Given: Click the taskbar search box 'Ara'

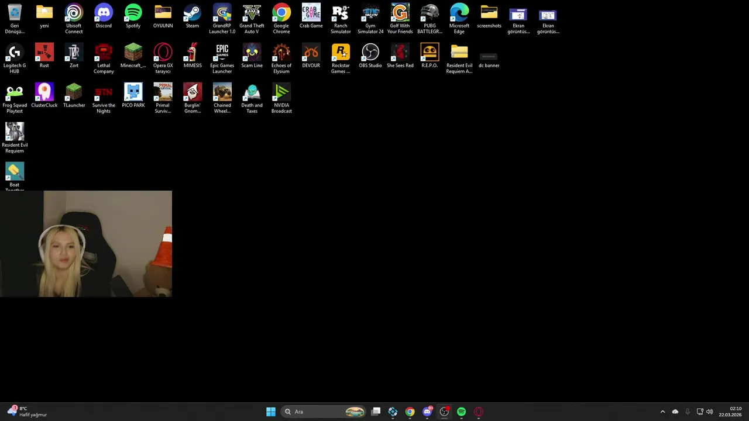Looking at the screenshot, I should tap(324, 412).
